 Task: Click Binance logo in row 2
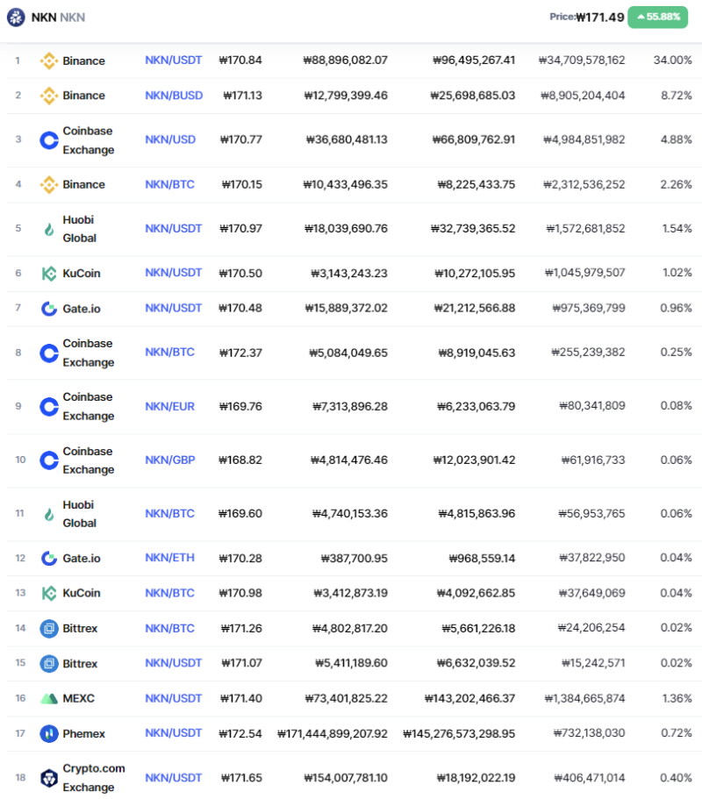coord(49,96)
